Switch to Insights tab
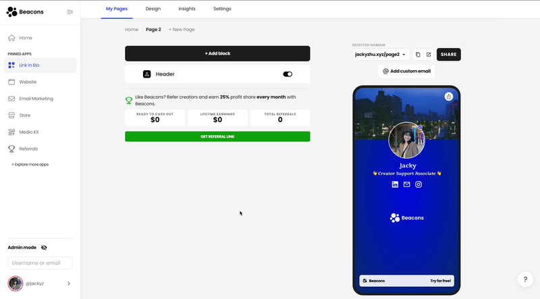Screen dimensions: 540x299 tap(187, 9)
